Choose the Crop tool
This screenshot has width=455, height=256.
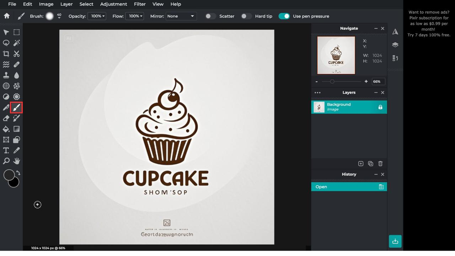6,54
